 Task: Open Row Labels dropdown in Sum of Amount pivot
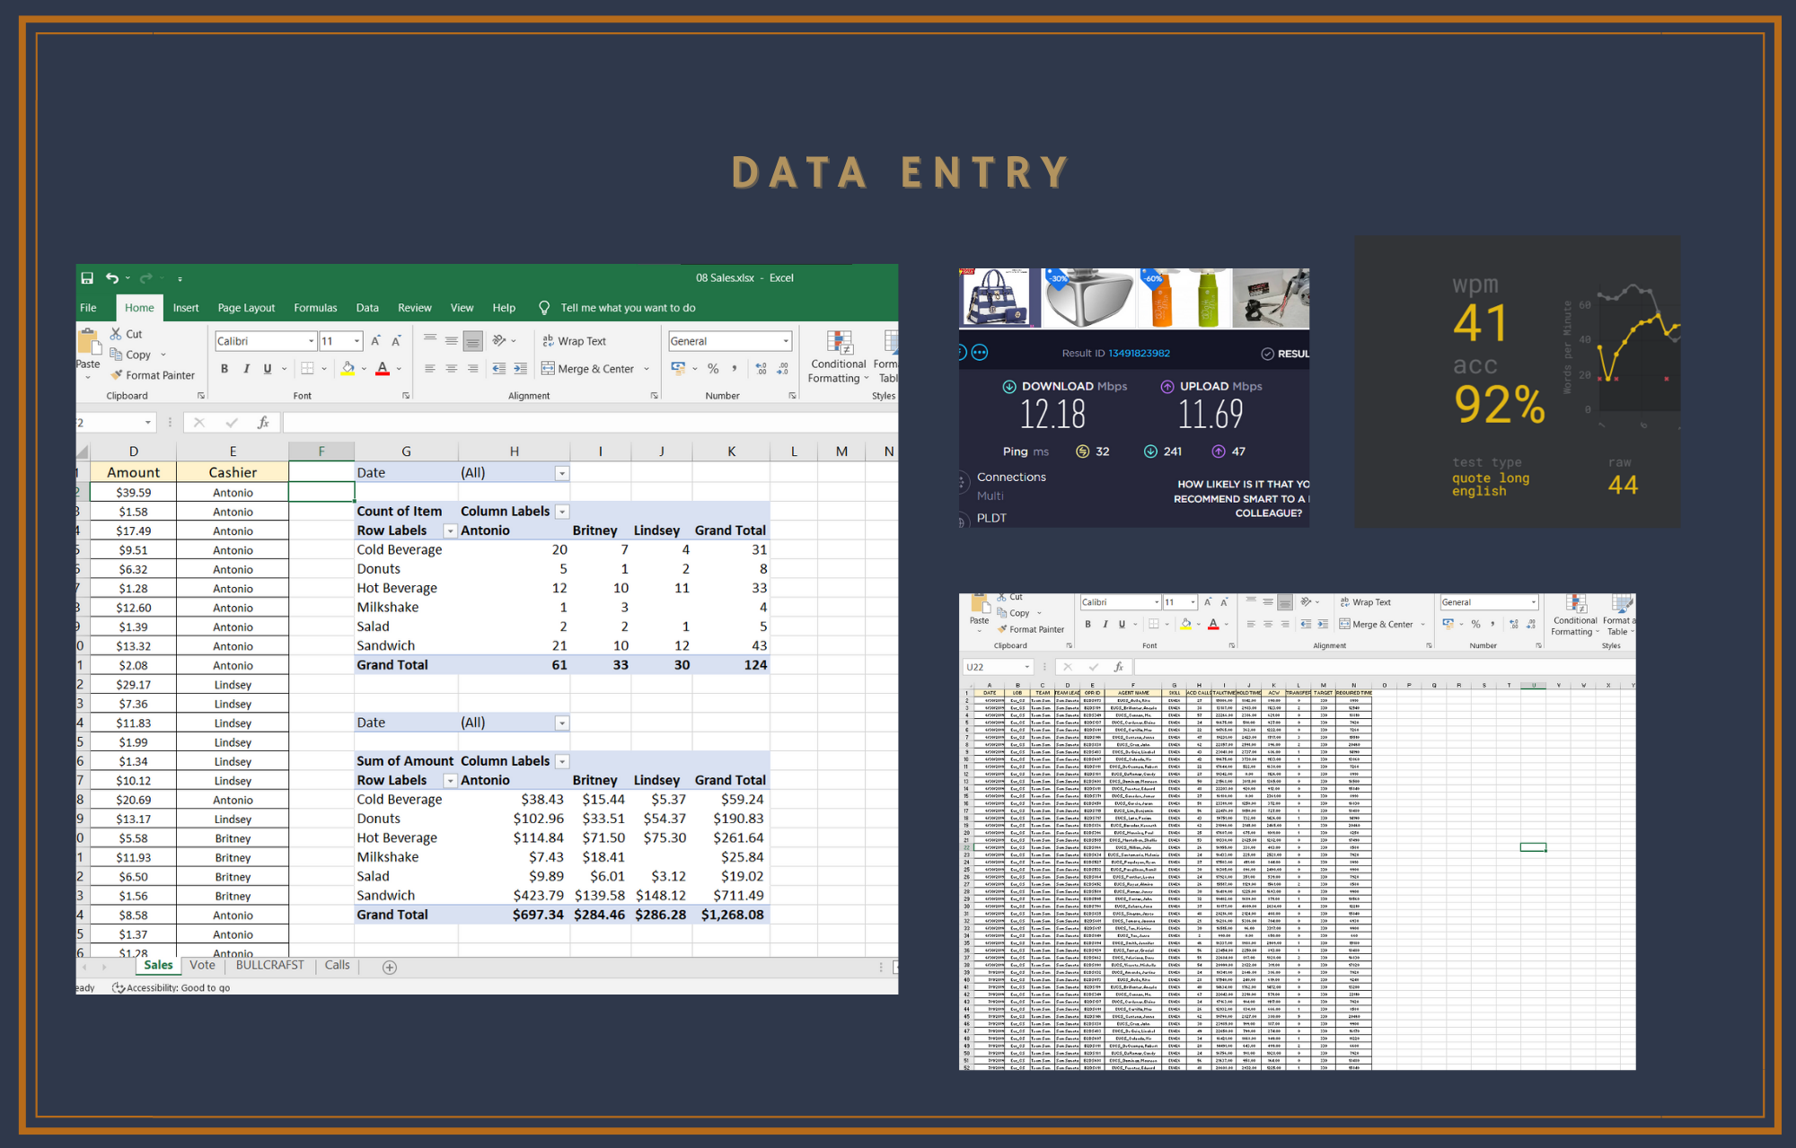[450, 781]
